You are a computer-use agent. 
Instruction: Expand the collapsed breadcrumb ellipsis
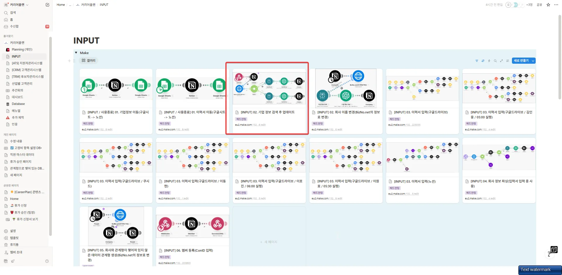coord(70,5)
